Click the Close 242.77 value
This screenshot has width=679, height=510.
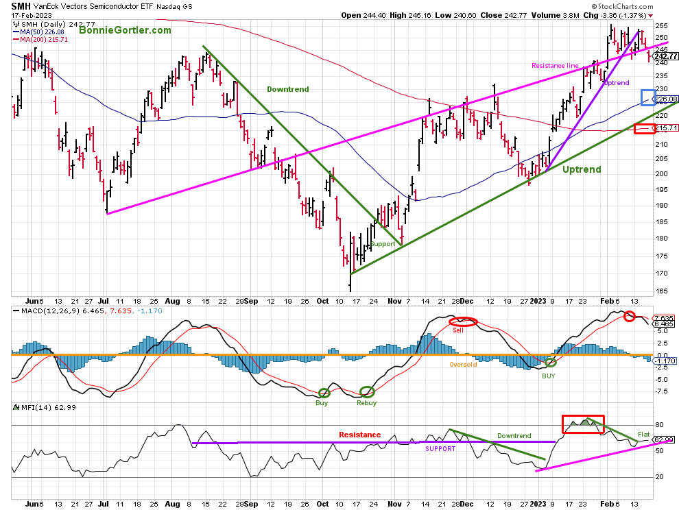tap(503, 15)
